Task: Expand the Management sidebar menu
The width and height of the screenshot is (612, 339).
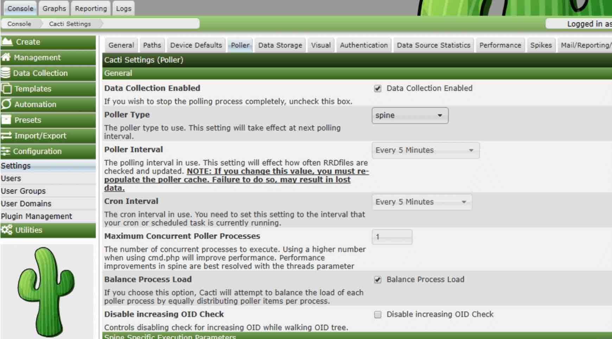Action: (x=48, y=57)
